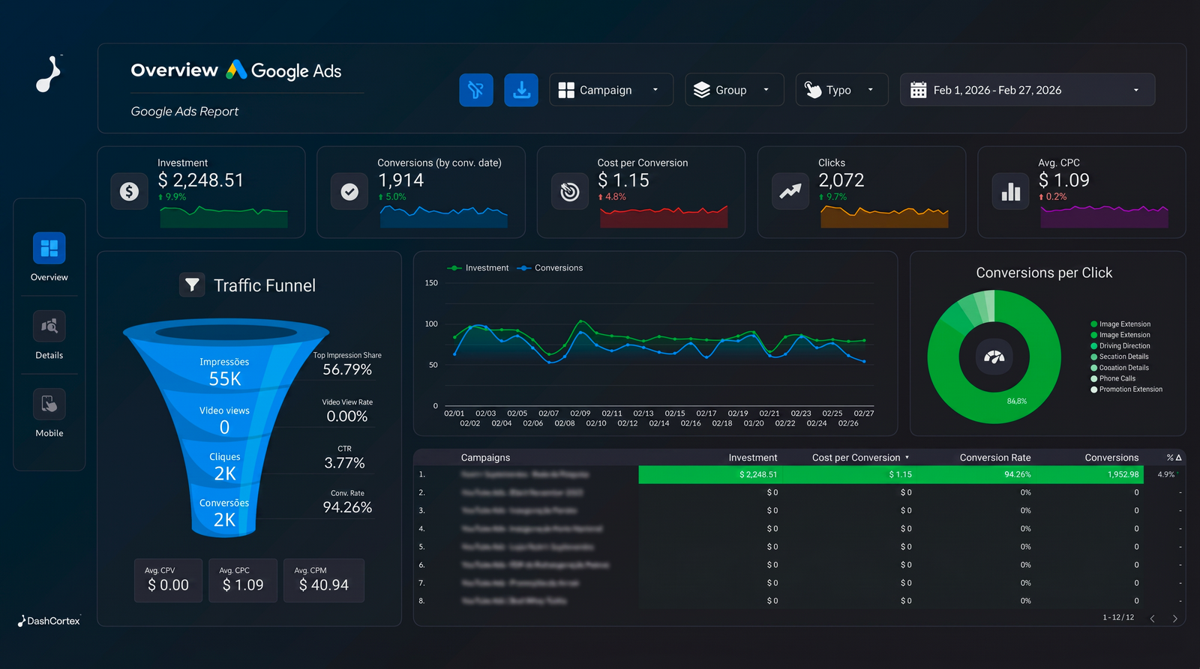
Task: Click the Investment green sparkline
Action: 224,217
